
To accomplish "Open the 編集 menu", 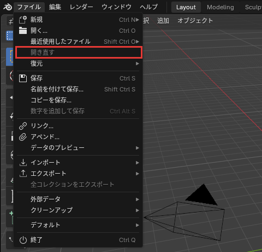I will (55, 7).
